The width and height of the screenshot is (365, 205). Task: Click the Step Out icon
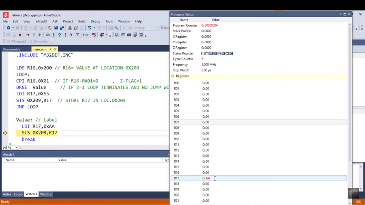click(66, 35)
